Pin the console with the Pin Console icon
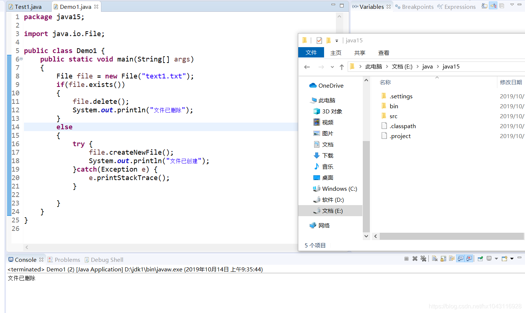Image resolution: width=525 pixels, height=313 pixels. pyautogui.click(x=480, y=259)
